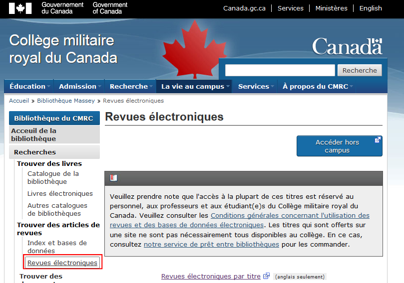Image resolution: width=404 pixels, height=283 pixels.
Task: Open Index et bases de données
Action: click(x=57, y=247)
